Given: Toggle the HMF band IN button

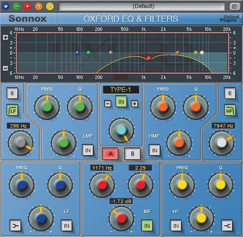Looking at the screenshot, I should pyautogui.click(x=155, y=150).
